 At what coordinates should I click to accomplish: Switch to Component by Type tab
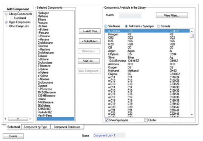coord(36,127)
